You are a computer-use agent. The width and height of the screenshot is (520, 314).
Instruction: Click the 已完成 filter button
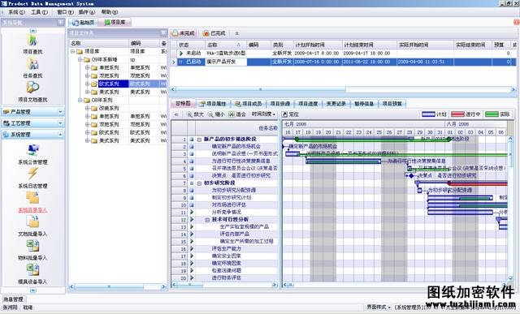coord(214,33)
